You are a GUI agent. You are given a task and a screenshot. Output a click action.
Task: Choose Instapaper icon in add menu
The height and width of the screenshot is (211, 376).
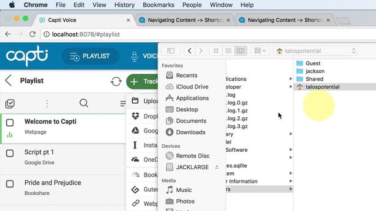point(135,145)
